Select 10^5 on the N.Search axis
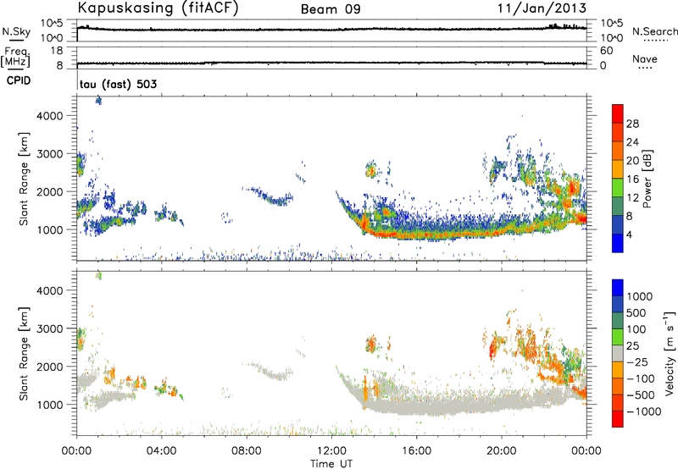678x469 pixels. pyautogui.click(x=611, y=24)
